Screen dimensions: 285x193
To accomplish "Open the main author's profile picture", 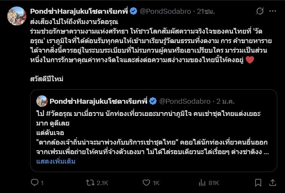I will tap(17, 16).
